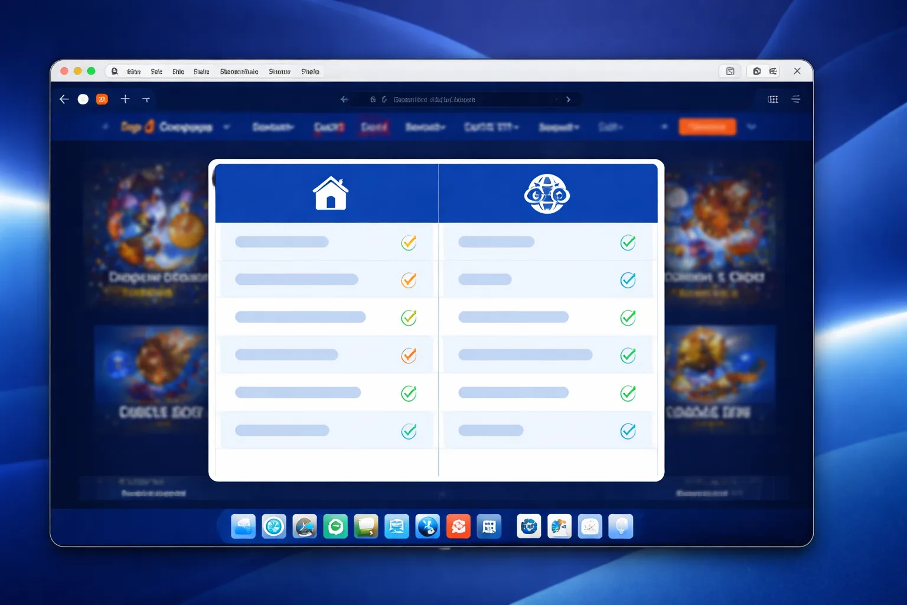This screenshot has width=907, height=605.
Task: Open the light bulb app in the dock
Action: [621, 526]
